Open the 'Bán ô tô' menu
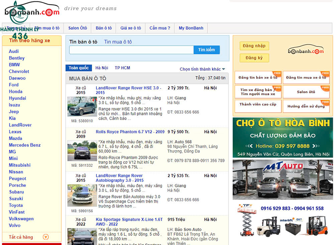Image resolution: width=334 pixels, height=245 pixels. 104,28
